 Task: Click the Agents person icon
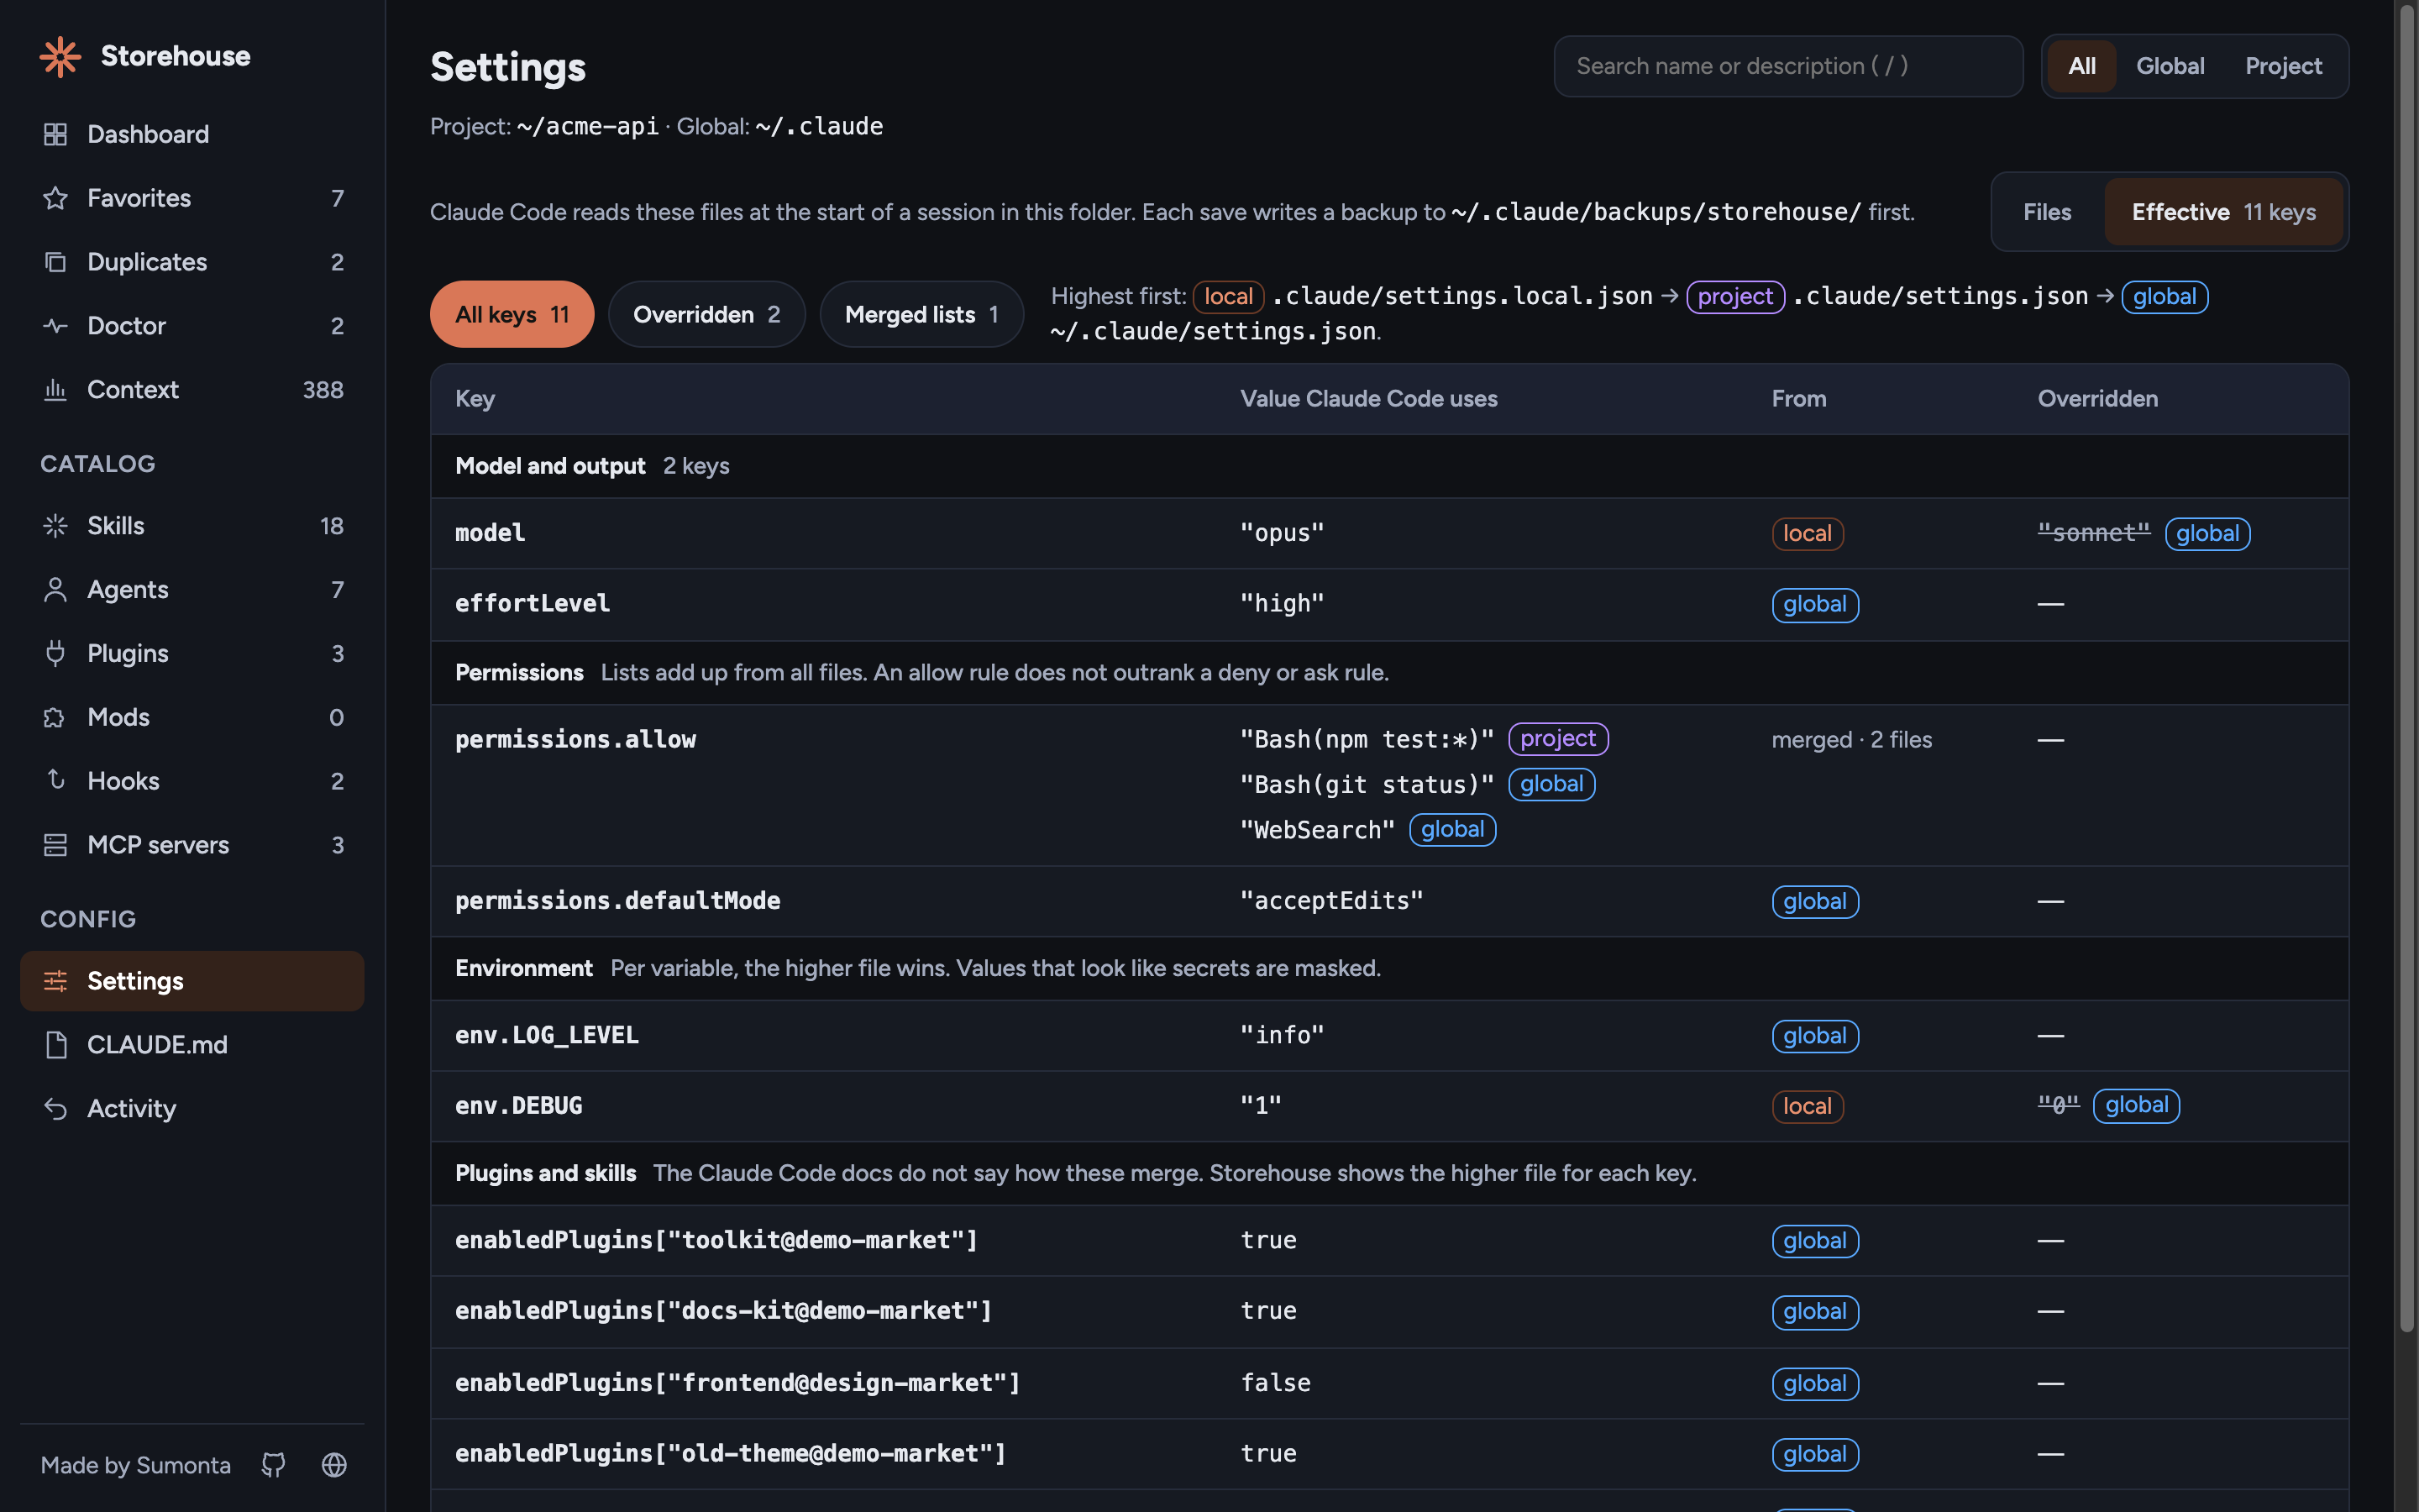click(55, 590)
